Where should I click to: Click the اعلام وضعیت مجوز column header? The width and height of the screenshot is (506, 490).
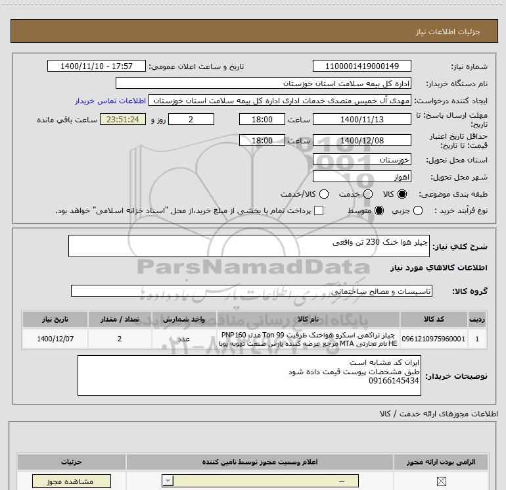tap(260, 462)
